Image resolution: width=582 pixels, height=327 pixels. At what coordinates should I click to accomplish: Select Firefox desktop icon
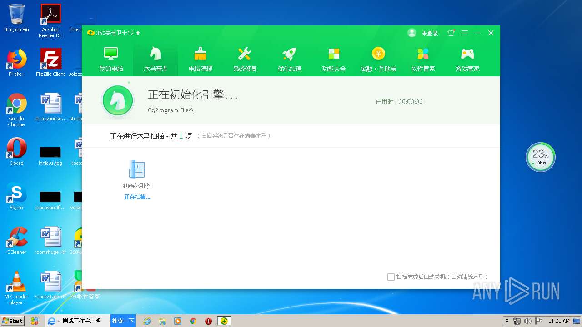click(x=16, y=63)
